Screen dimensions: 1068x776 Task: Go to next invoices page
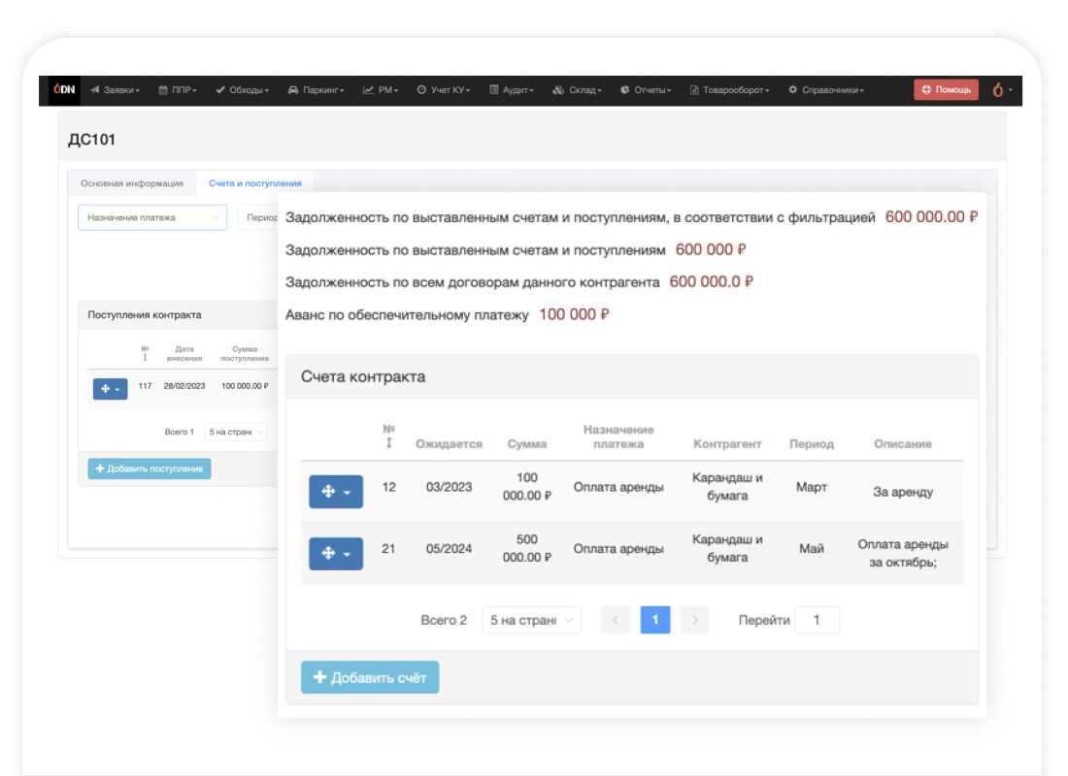point(695,620)
